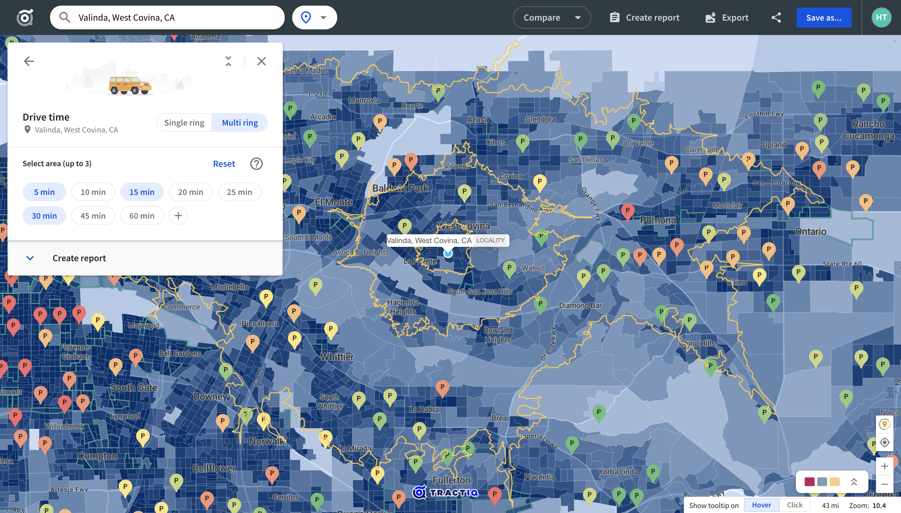Click the map pin layer icon
Screen dimensions: 901x513
coord(884,424)
